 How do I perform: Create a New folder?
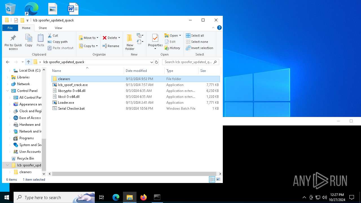coord(130,42)
